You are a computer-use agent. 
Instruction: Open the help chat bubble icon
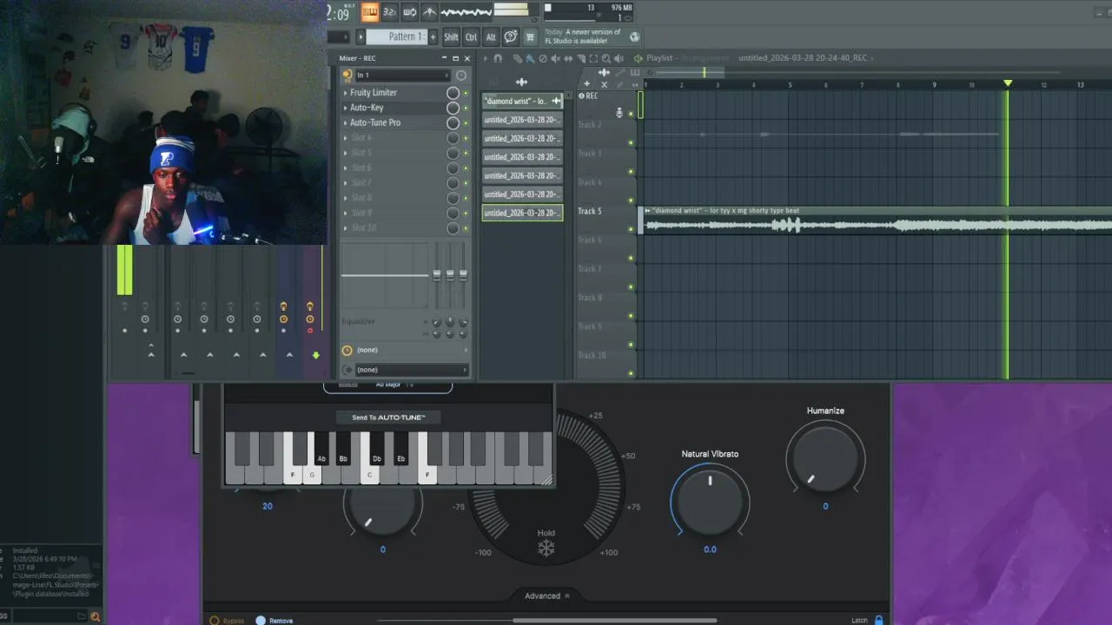tap(511, 37)
